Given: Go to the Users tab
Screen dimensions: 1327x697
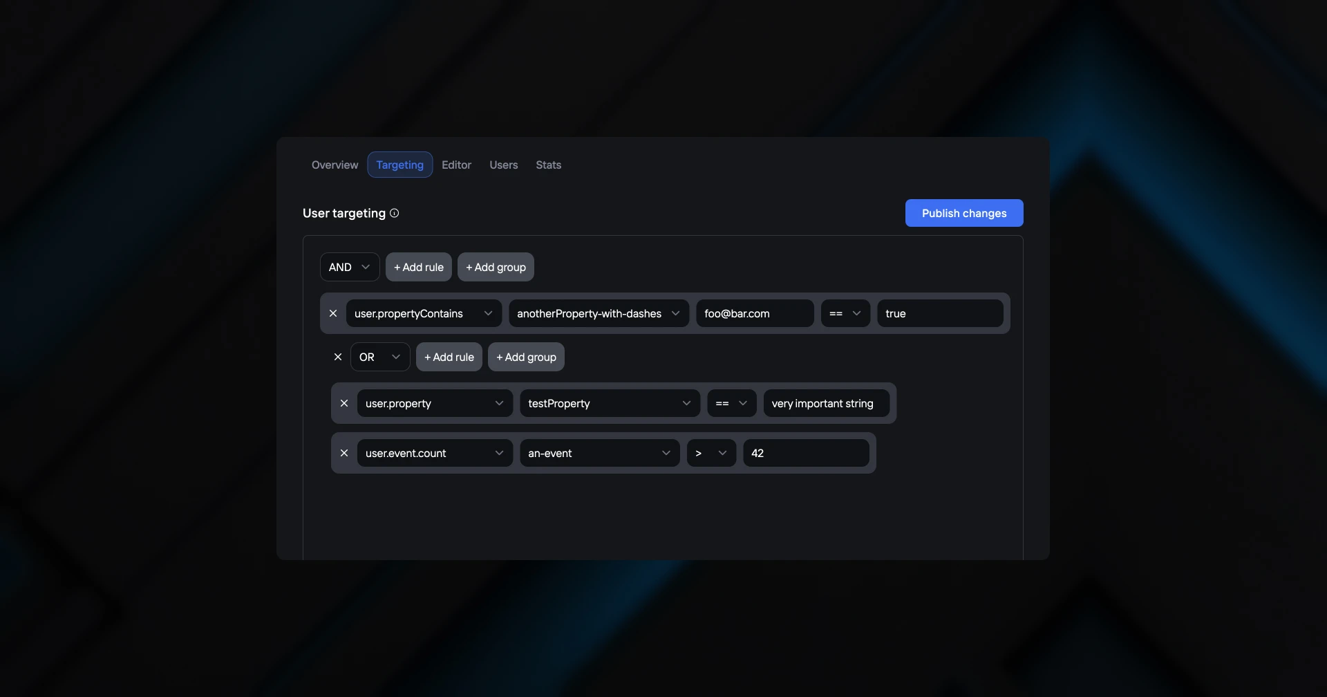Looking at the screenshot, I should 503,165.
